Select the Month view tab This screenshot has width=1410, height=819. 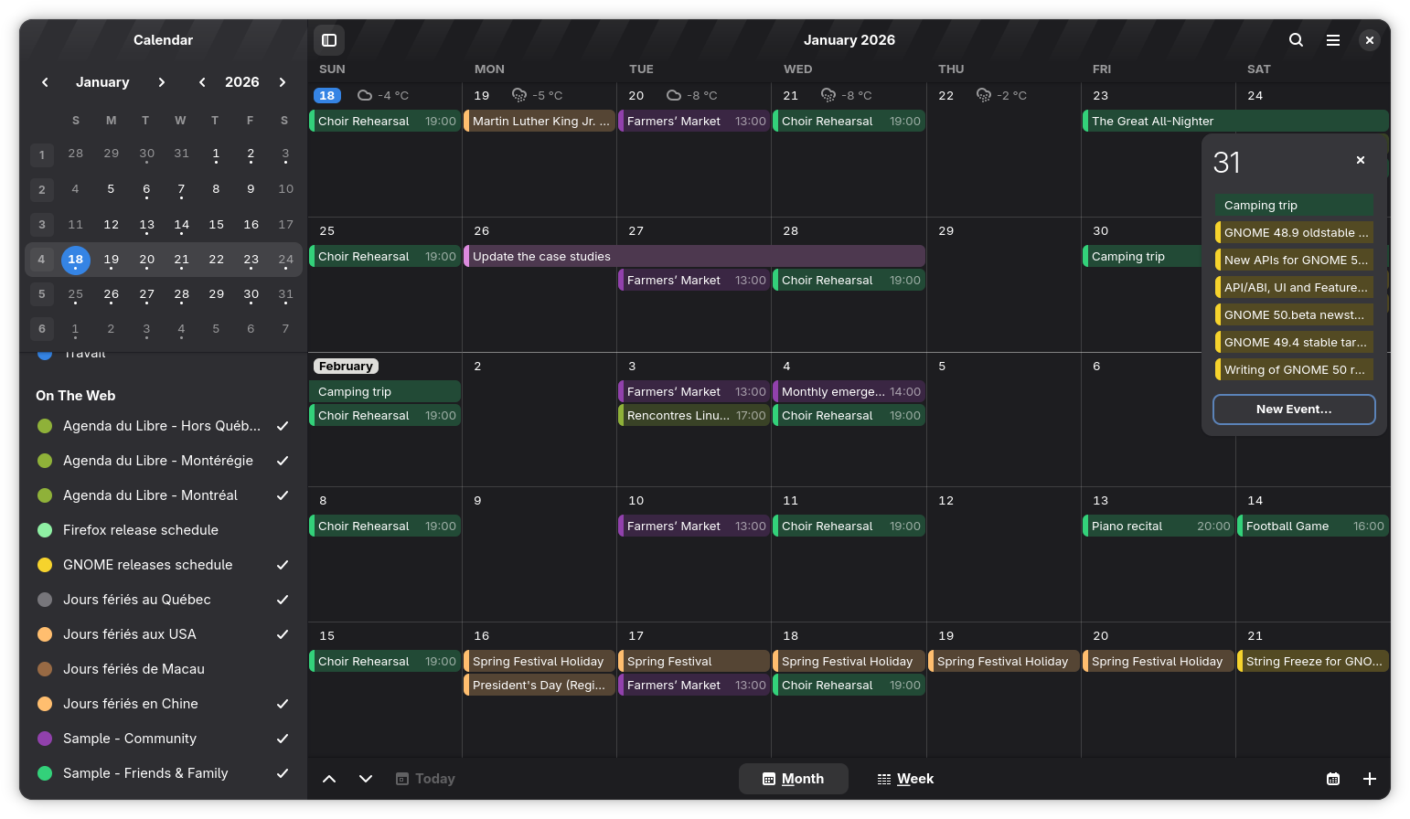793,779
